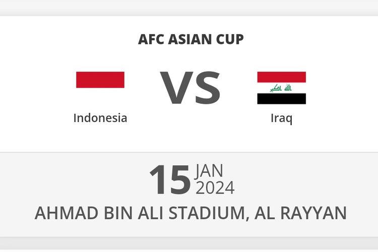Select the large VS graphic
The image size is (378, 252).
[x=190, y=88]
